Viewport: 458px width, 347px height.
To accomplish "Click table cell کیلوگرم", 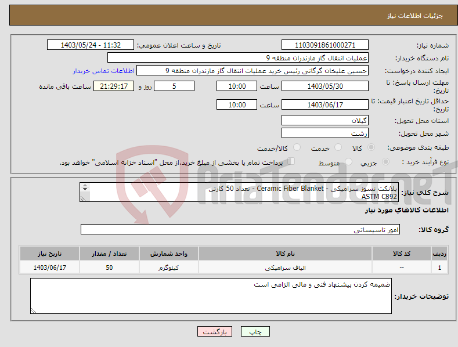I will (x=168, y=268).
